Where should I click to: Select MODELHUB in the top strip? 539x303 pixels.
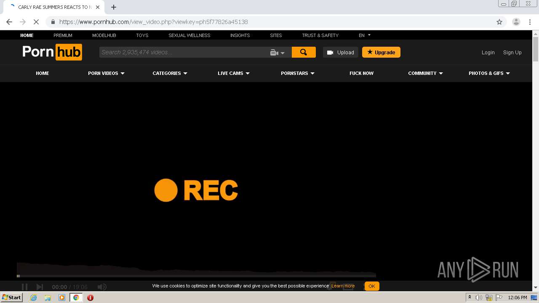(x=104, y=35)
